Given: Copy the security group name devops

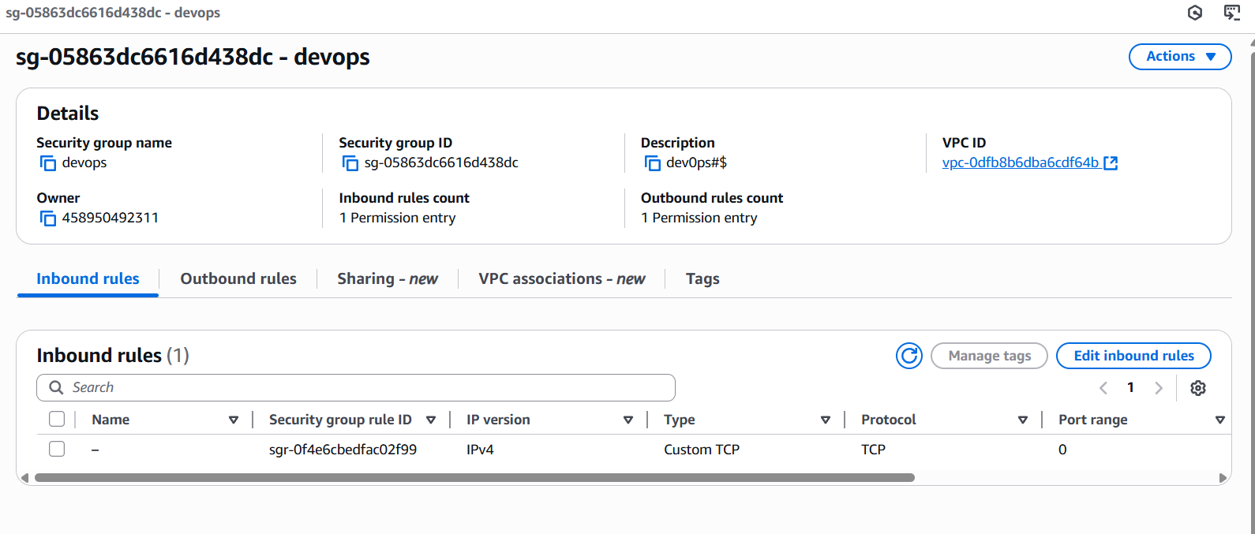Looking at the screenshot, I should pos(48,163).
